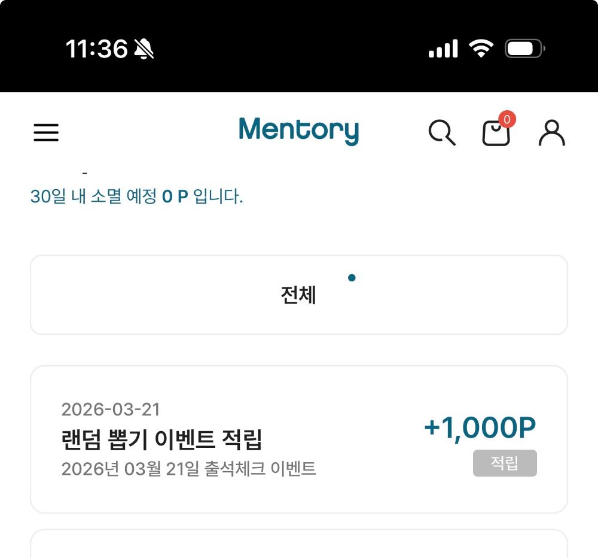Tap the red cart badge showing 0
This screenshot has height=558, width=598.
pyautogui.click(x=507, y=119)
